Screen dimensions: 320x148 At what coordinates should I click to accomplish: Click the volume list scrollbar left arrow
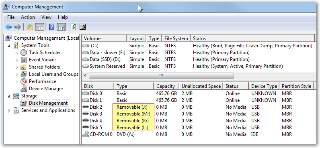click(85, 75)
